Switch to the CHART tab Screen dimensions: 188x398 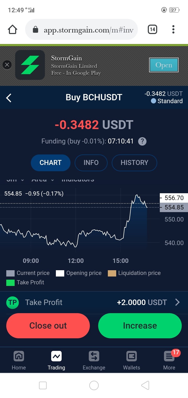point(51,163)
